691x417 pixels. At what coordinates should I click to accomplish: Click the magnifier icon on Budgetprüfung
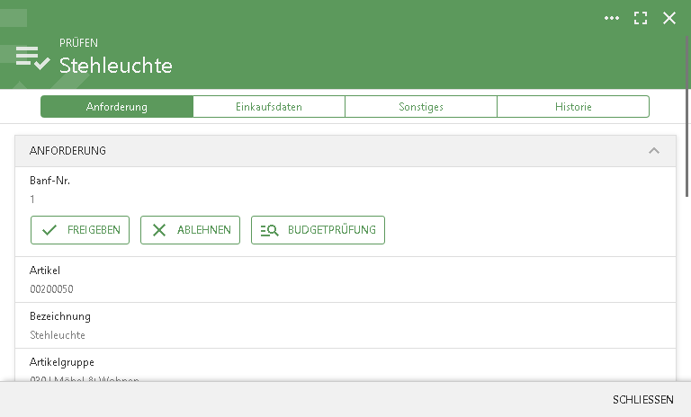click(x=269, y=230)
